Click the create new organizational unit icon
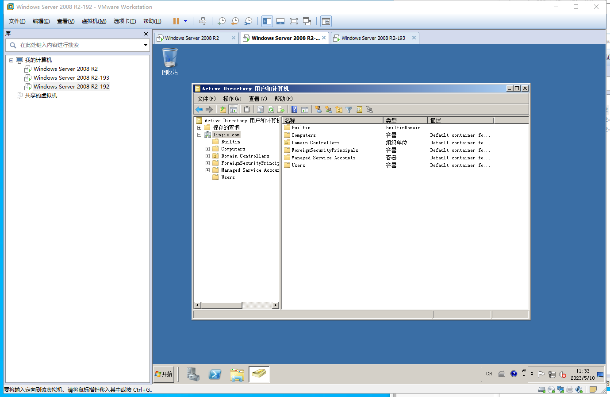This screenshot has height=397, width=610. pyautogui.click(x=339, y=110)
